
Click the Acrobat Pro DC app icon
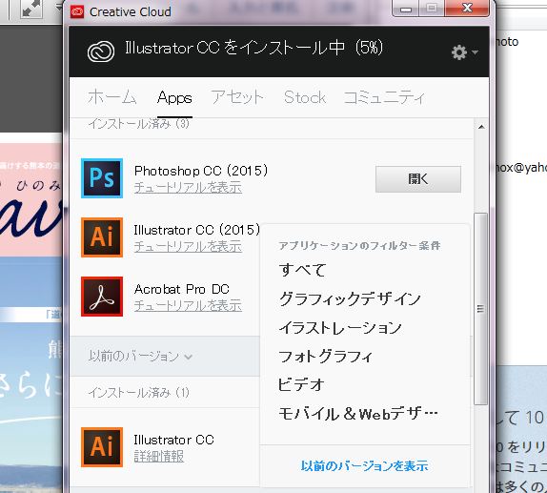[x=102, y=297]
